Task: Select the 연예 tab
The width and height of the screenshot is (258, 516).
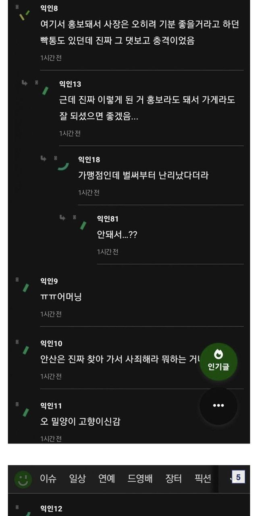Action: click(x=106, y=479)
